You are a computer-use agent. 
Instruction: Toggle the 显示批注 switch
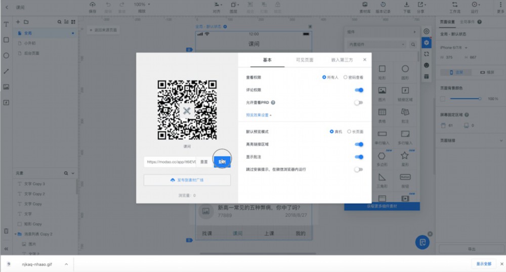pos(359,157)
